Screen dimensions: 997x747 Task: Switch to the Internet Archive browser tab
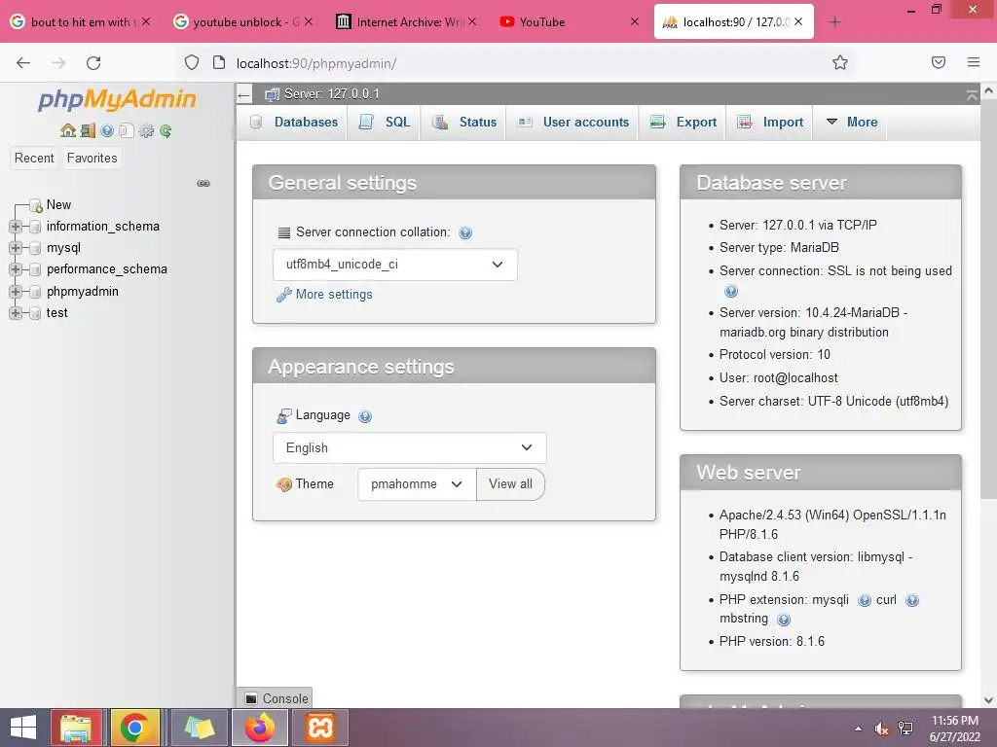pos(407,22)
